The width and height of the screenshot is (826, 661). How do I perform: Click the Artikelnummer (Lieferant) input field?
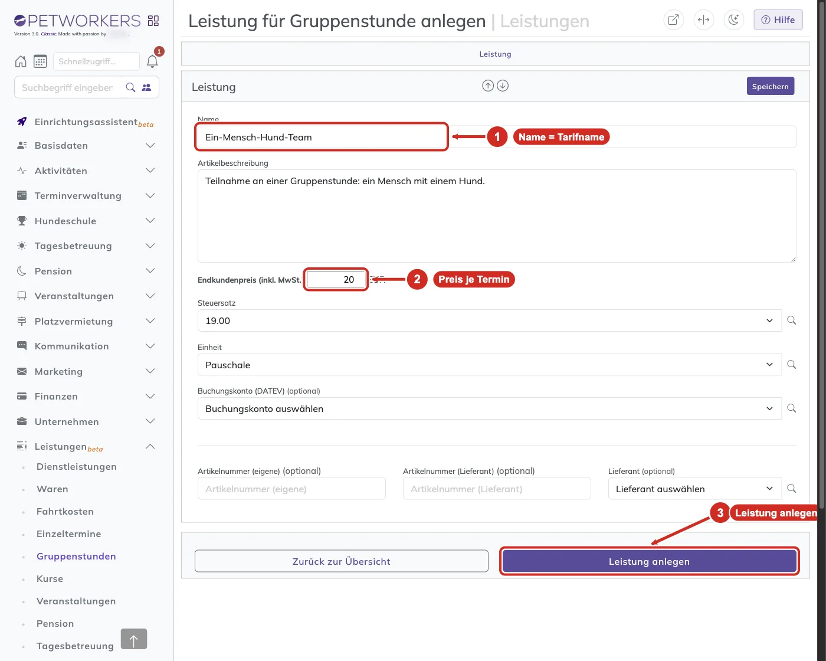tap(497, 489)
